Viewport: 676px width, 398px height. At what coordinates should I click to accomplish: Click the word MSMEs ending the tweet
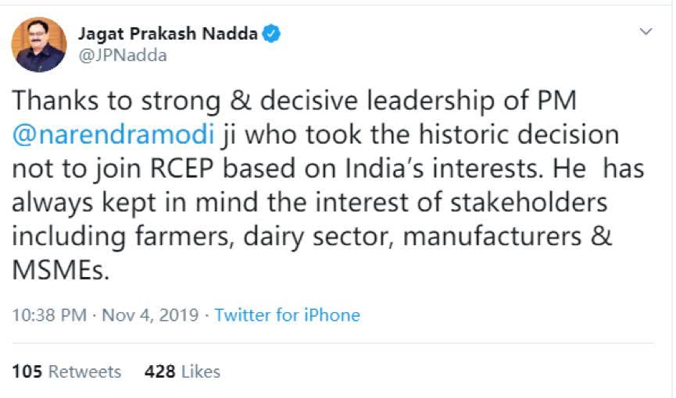click(58, 270)
